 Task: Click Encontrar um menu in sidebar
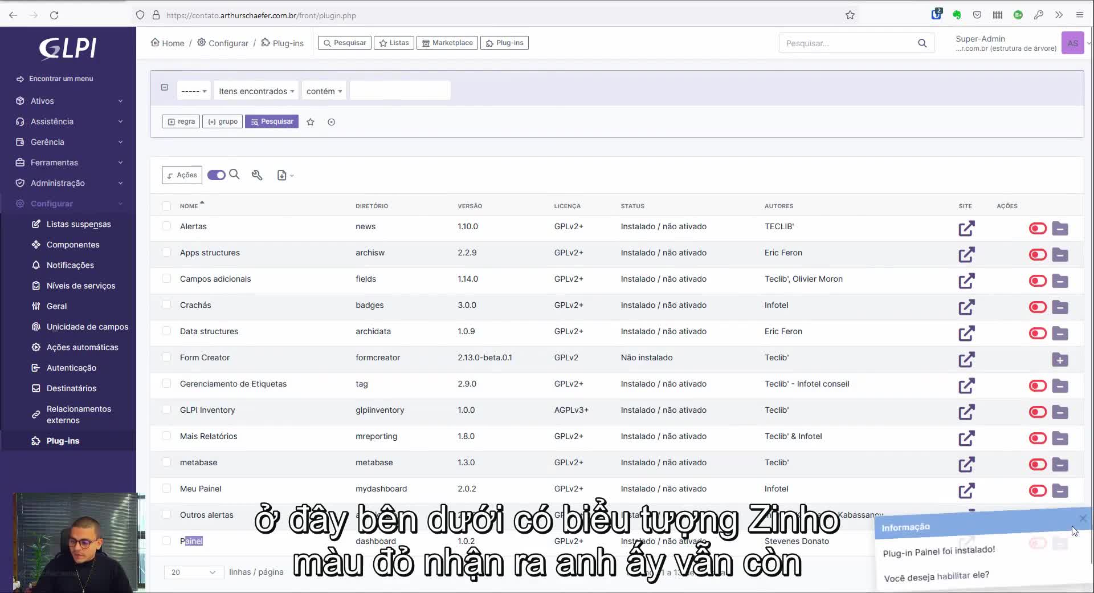[x=61, y=79]
